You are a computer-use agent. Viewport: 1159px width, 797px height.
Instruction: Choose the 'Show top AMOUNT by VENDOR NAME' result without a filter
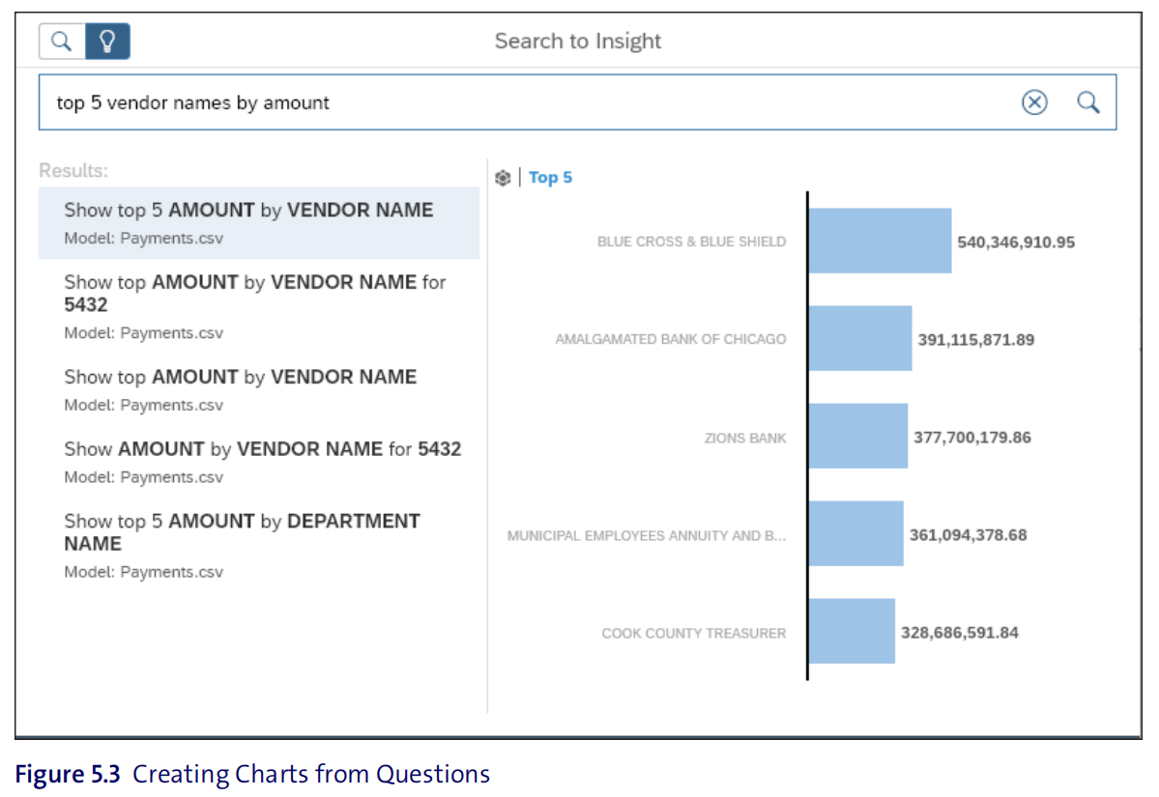point(259,390)
